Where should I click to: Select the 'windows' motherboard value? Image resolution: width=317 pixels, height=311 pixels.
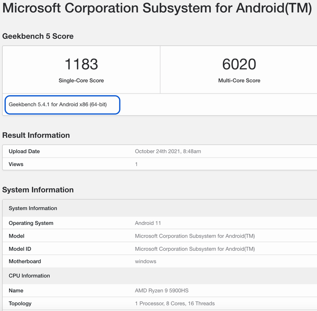pos(146,261)
